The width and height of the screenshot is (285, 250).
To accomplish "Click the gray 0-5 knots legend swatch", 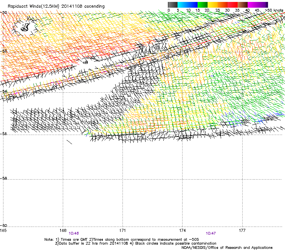I will point(173,5).
